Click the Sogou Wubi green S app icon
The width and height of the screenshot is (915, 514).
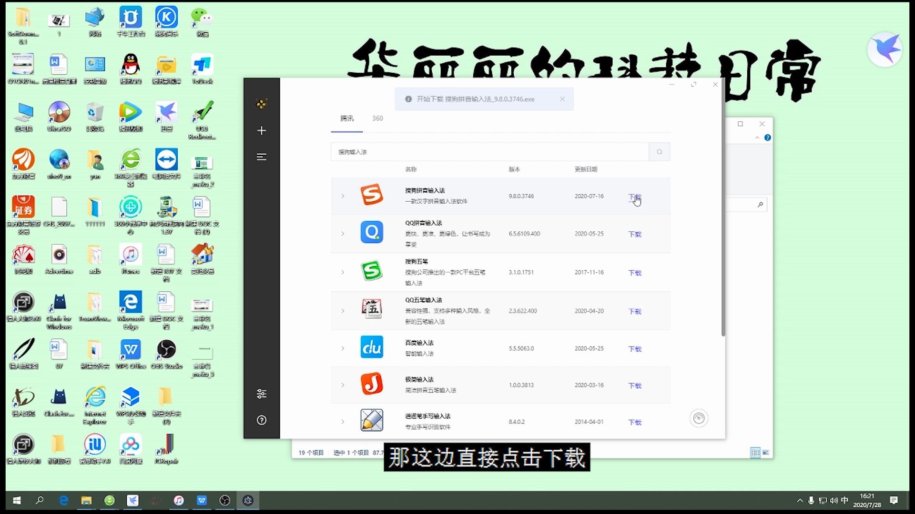372,271
